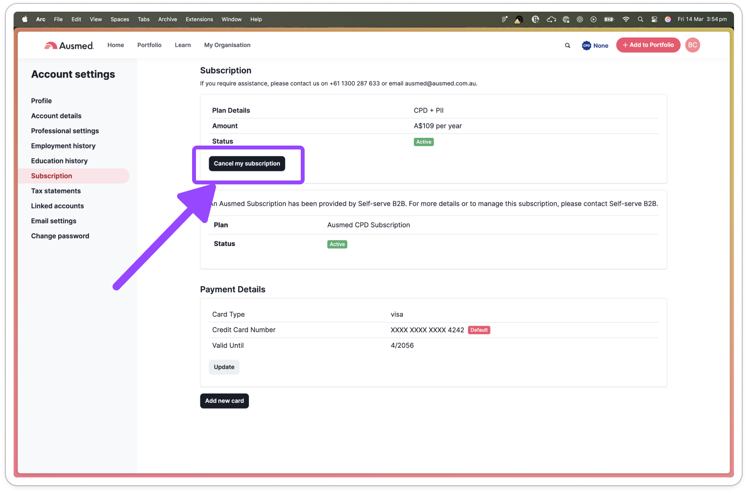Click Active badge under Ausmed CPD Subscription
Image resolution: width=748 pixels, height=493 pixels.
point(337,245)
